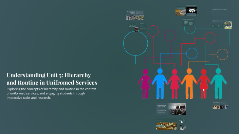
Task: Open the large cyan topic circle
Action: point(135,43)
